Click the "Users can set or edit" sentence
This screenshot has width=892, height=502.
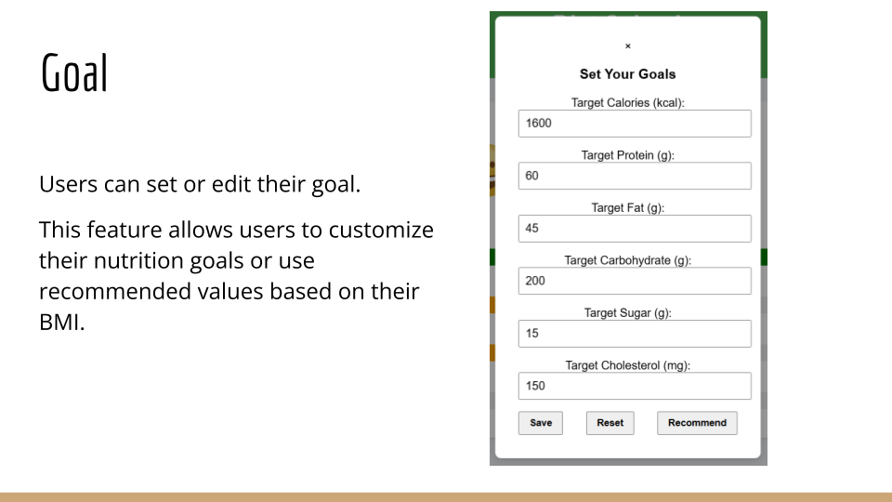click(200, 184)
